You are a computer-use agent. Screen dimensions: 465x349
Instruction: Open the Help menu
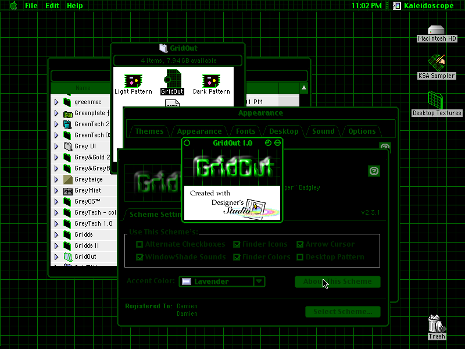(x=75, y=5)
